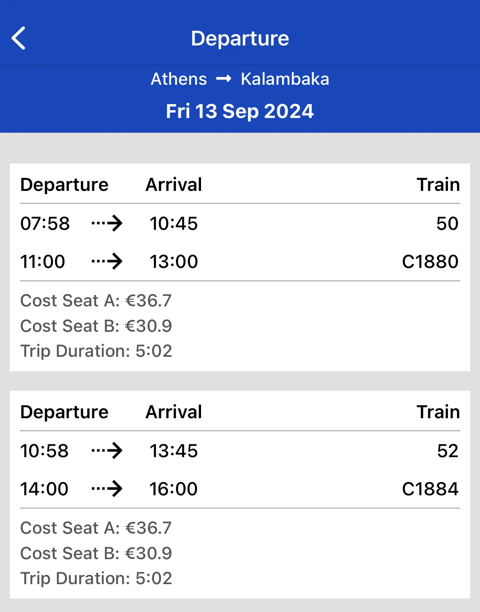Select the Fri 13 Sep 2024 date
The image size is (480, 612).
pos(240,111)
